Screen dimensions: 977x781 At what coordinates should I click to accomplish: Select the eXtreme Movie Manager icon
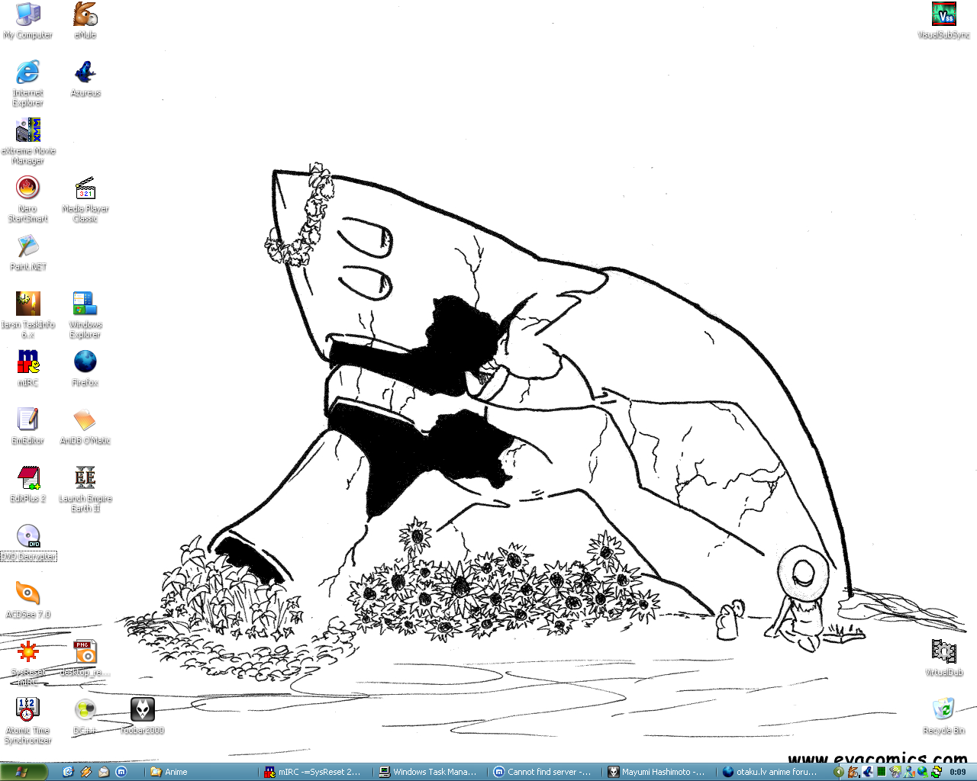click(28, 142)
